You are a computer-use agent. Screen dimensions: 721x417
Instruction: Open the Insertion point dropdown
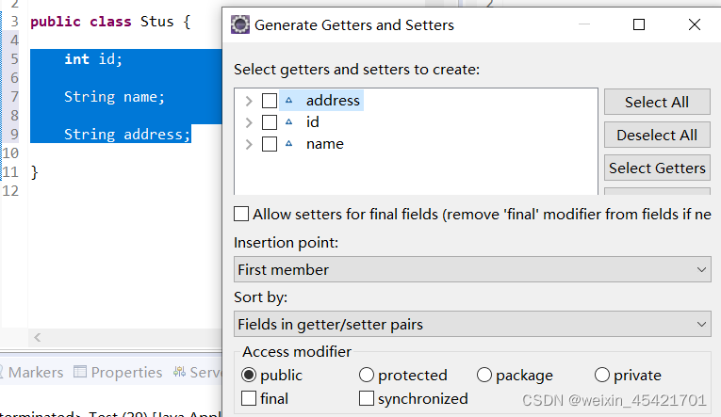[x=472, y=270]
